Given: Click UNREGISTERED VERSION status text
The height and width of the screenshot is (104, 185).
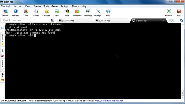Looking at the screenshot, I should click(x=13, y=101).
